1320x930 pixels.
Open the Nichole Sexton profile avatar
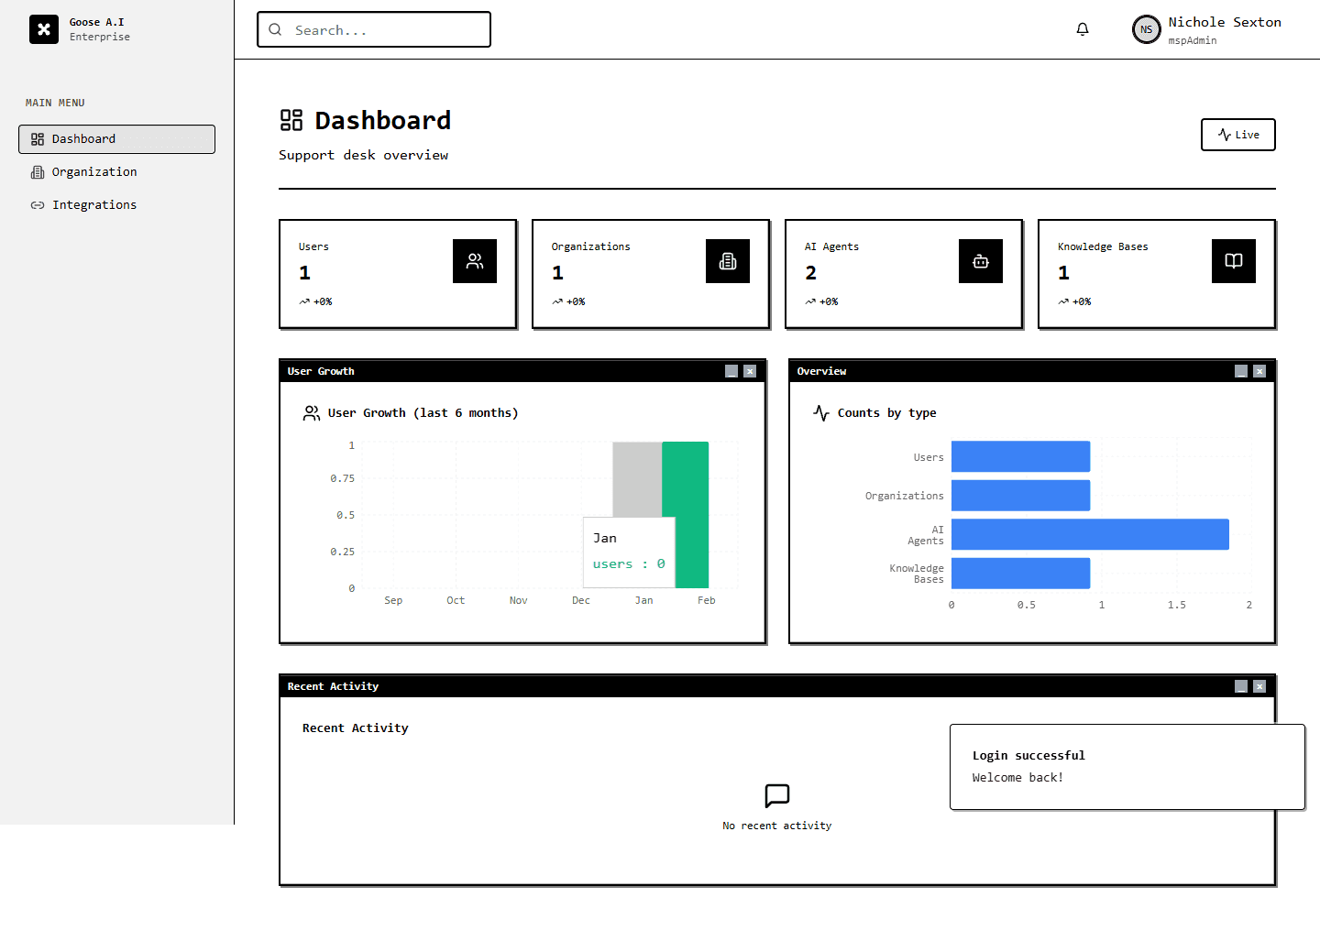click(1146, 29)
